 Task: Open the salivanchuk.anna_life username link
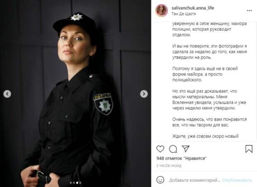tap(193, 8)
